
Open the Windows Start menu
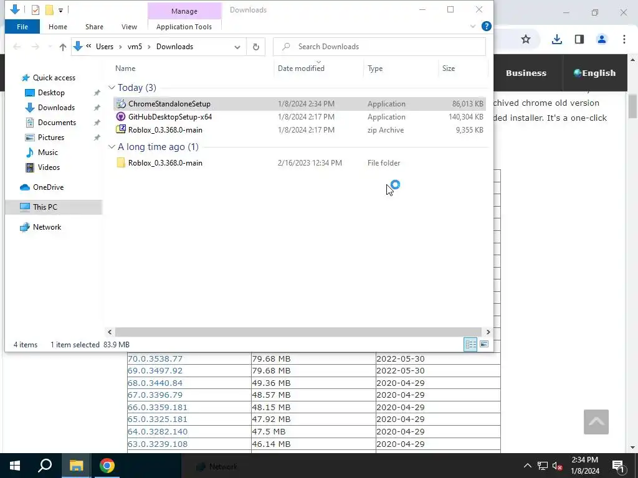tap(15, 466)
